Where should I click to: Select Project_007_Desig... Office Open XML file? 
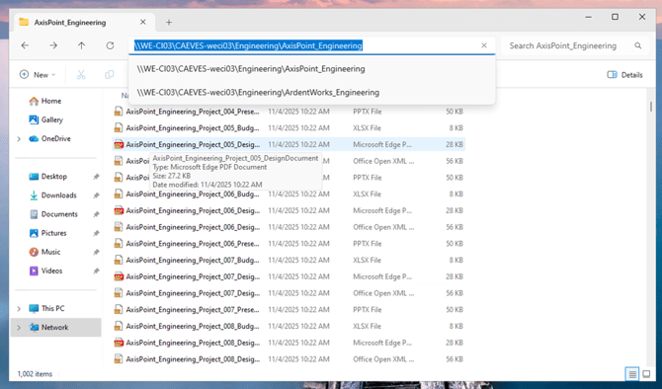pos(289,293)
